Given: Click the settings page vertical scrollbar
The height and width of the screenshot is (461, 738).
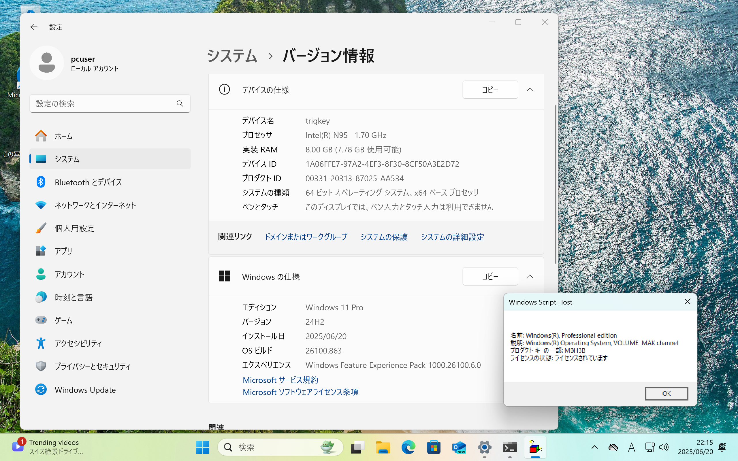Looking at the screenshot, I should click(556, 184).
